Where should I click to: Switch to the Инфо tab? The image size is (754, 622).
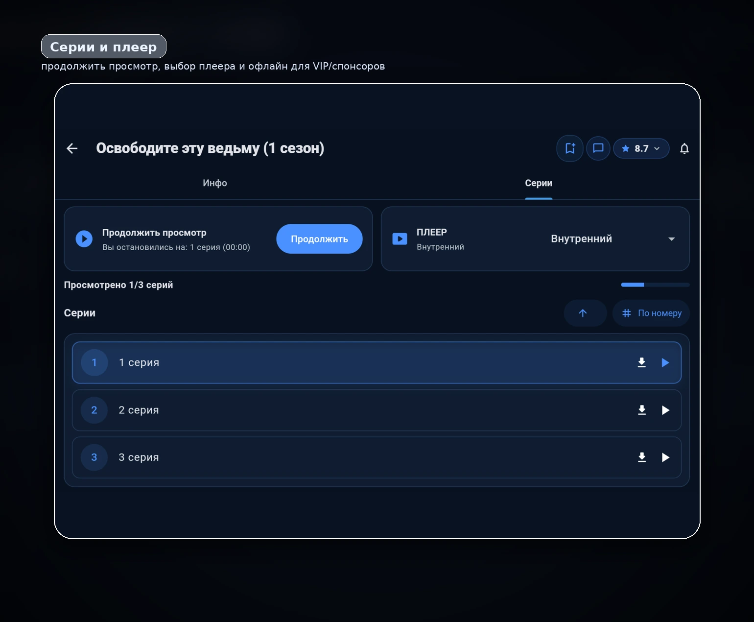pos(215,183)
